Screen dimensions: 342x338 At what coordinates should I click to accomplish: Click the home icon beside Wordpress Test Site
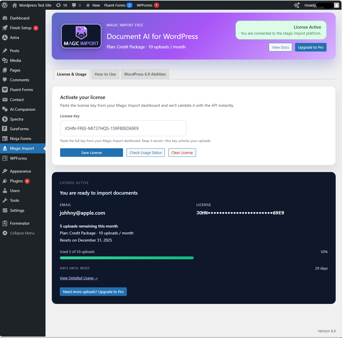click(x=14, y=5)
